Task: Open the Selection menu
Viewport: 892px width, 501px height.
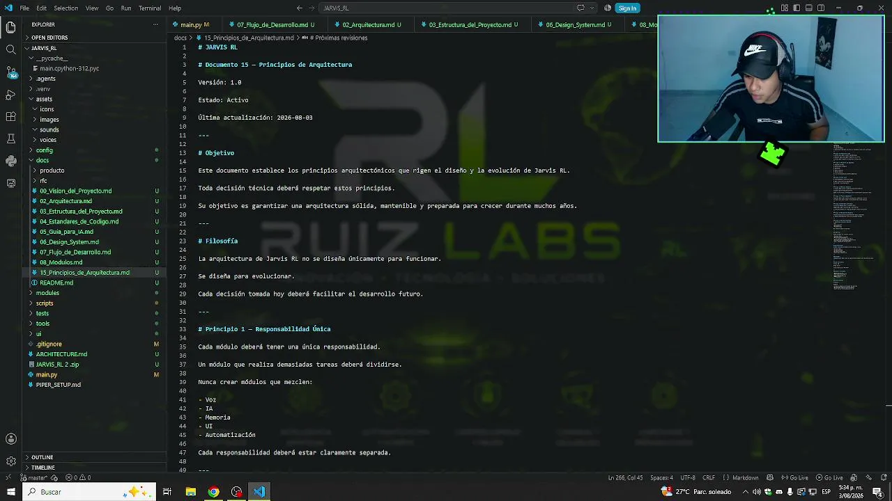Action: click(x=66, y=8)
